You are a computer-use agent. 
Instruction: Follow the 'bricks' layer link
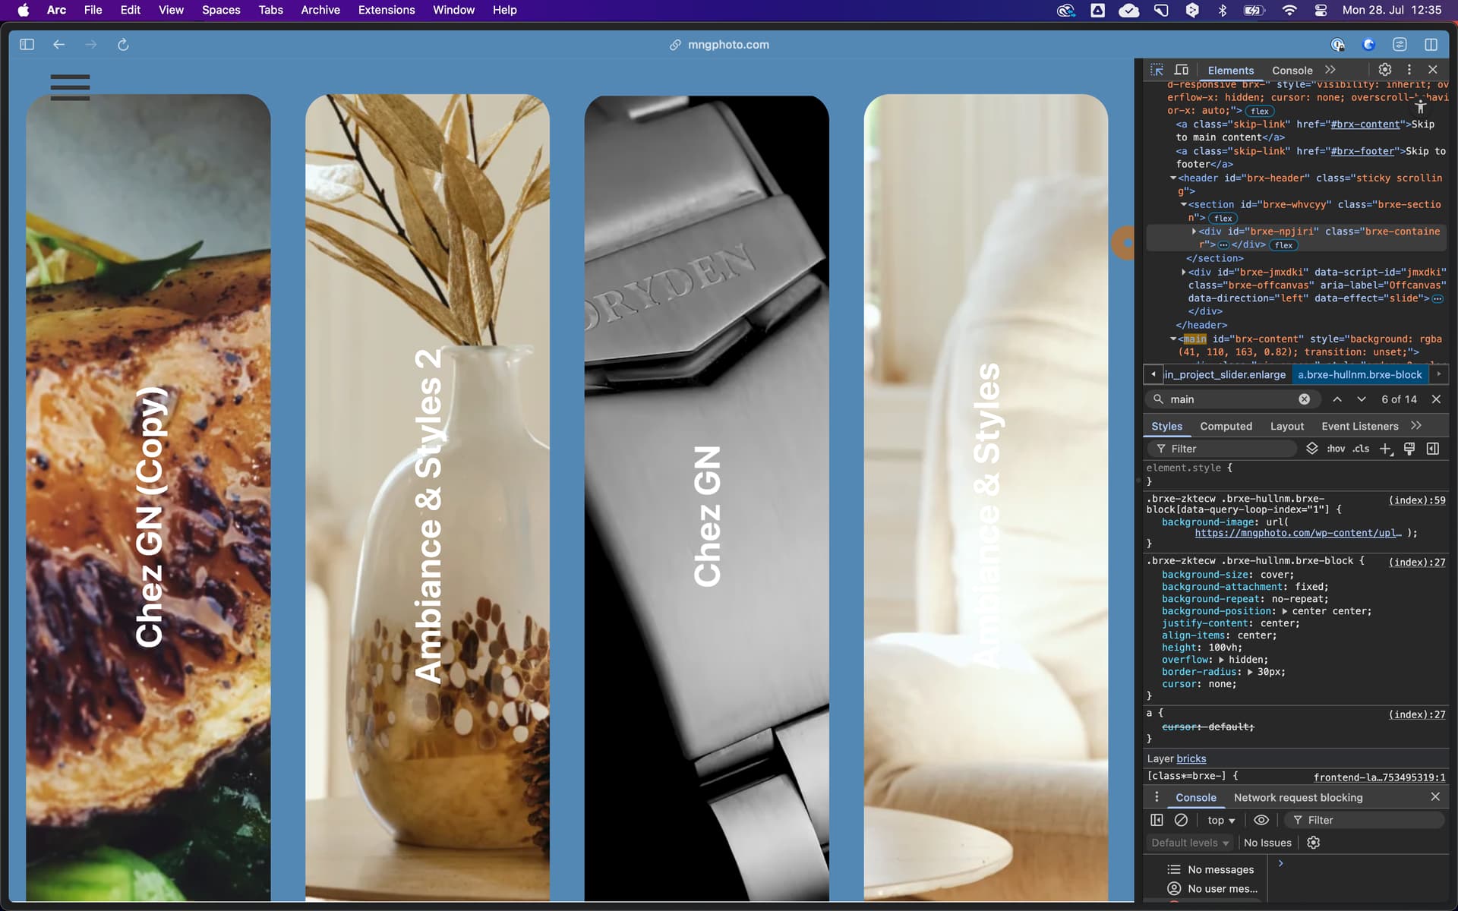[1191, 758]
